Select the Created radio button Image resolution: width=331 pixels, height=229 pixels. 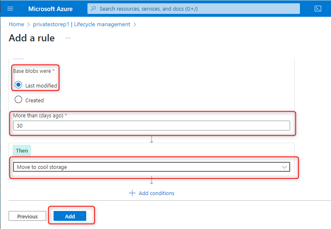pos(18,100)
